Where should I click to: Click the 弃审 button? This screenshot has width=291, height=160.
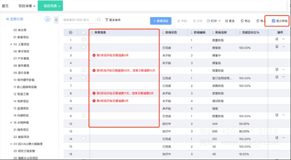pos(197,21)
